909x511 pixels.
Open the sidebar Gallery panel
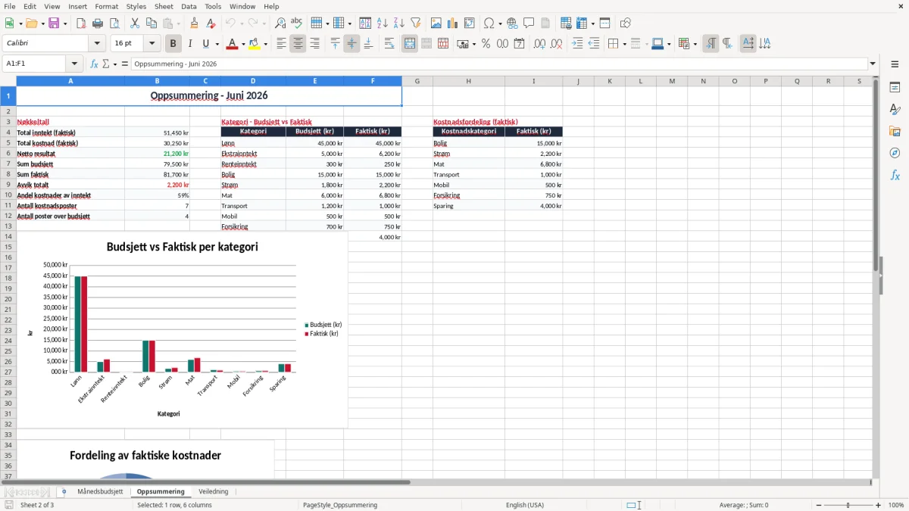pos(895,131)
